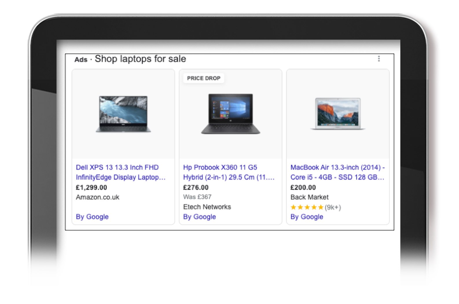Image resolution: width=459 pixels, height=304 pixels.
Task: Click the five-star rating on Back Market listing
Action: (x=307, y=207)
